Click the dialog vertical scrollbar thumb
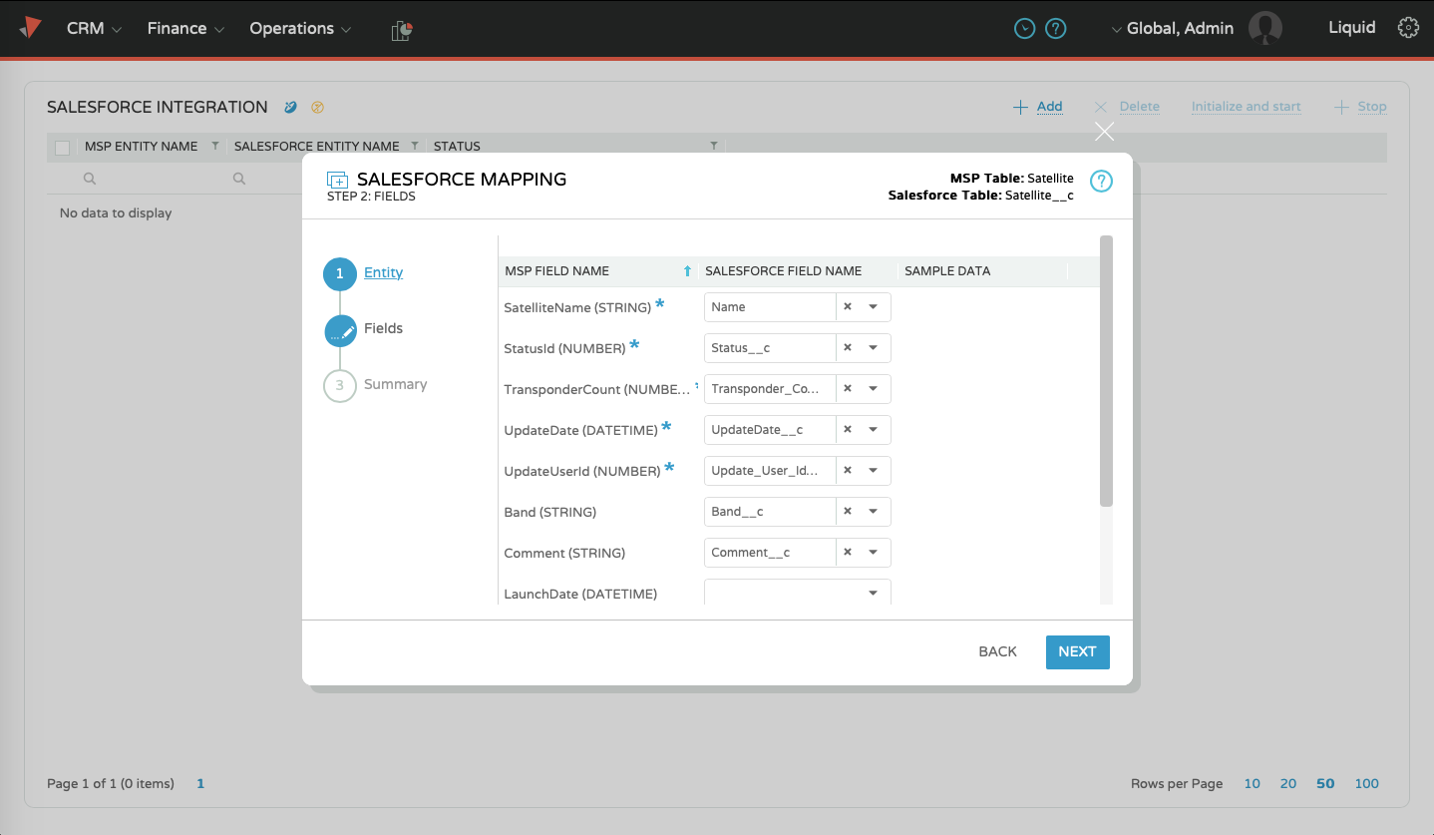 click(x=1106, y=371)
